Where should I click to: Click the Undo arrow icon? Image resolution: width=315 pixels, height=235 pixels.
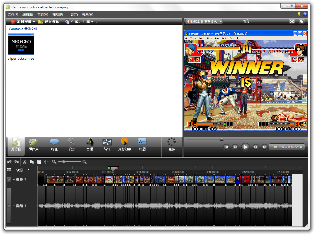[9, 162]
